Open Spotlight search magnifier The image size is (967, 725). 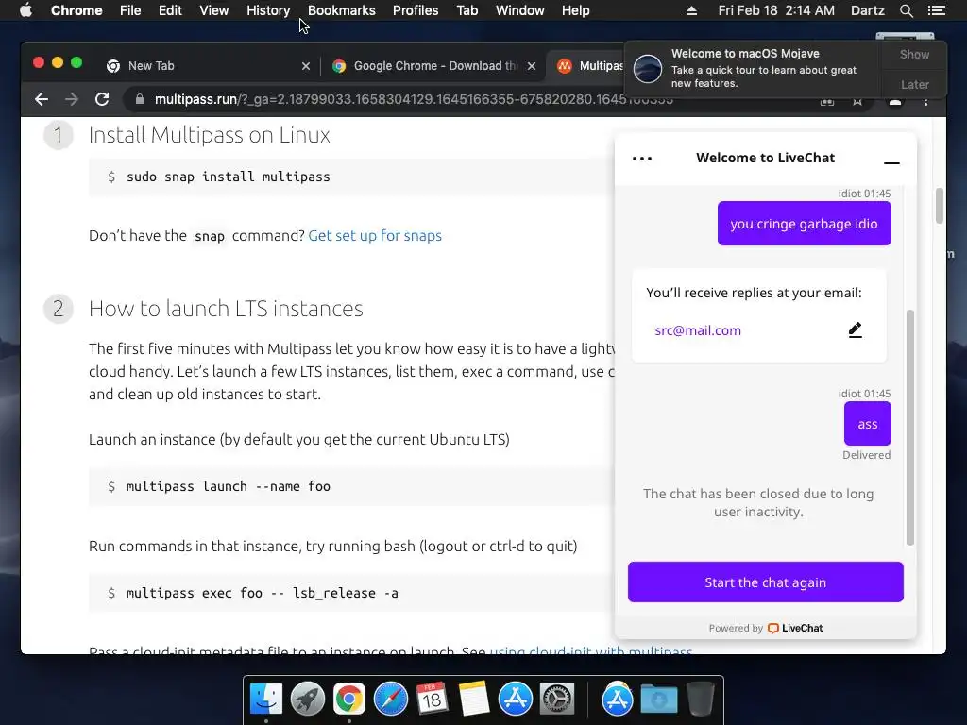coord(906,10)
